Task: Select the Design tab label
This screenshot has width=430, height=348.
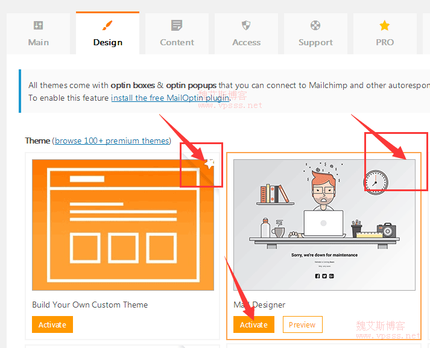Action: click(107, 42)
